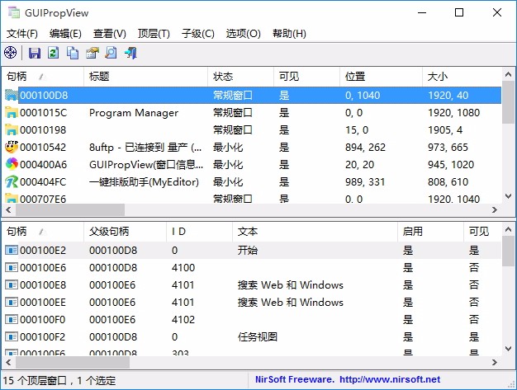The image size is (517, 390).
Task: Select the GUIPropView(窗口信息... row title
Action: [146, 165]
